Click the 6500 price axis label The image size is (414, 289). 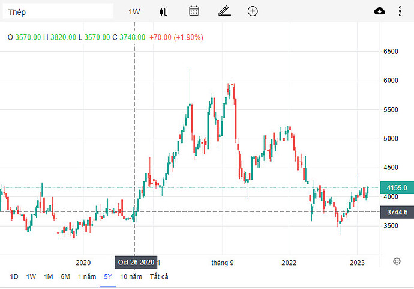click(x=391, y=51)
